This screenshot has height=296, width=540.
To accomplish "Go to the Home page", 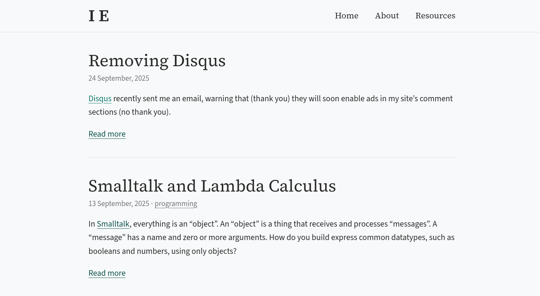I will (x=346, y=16).
